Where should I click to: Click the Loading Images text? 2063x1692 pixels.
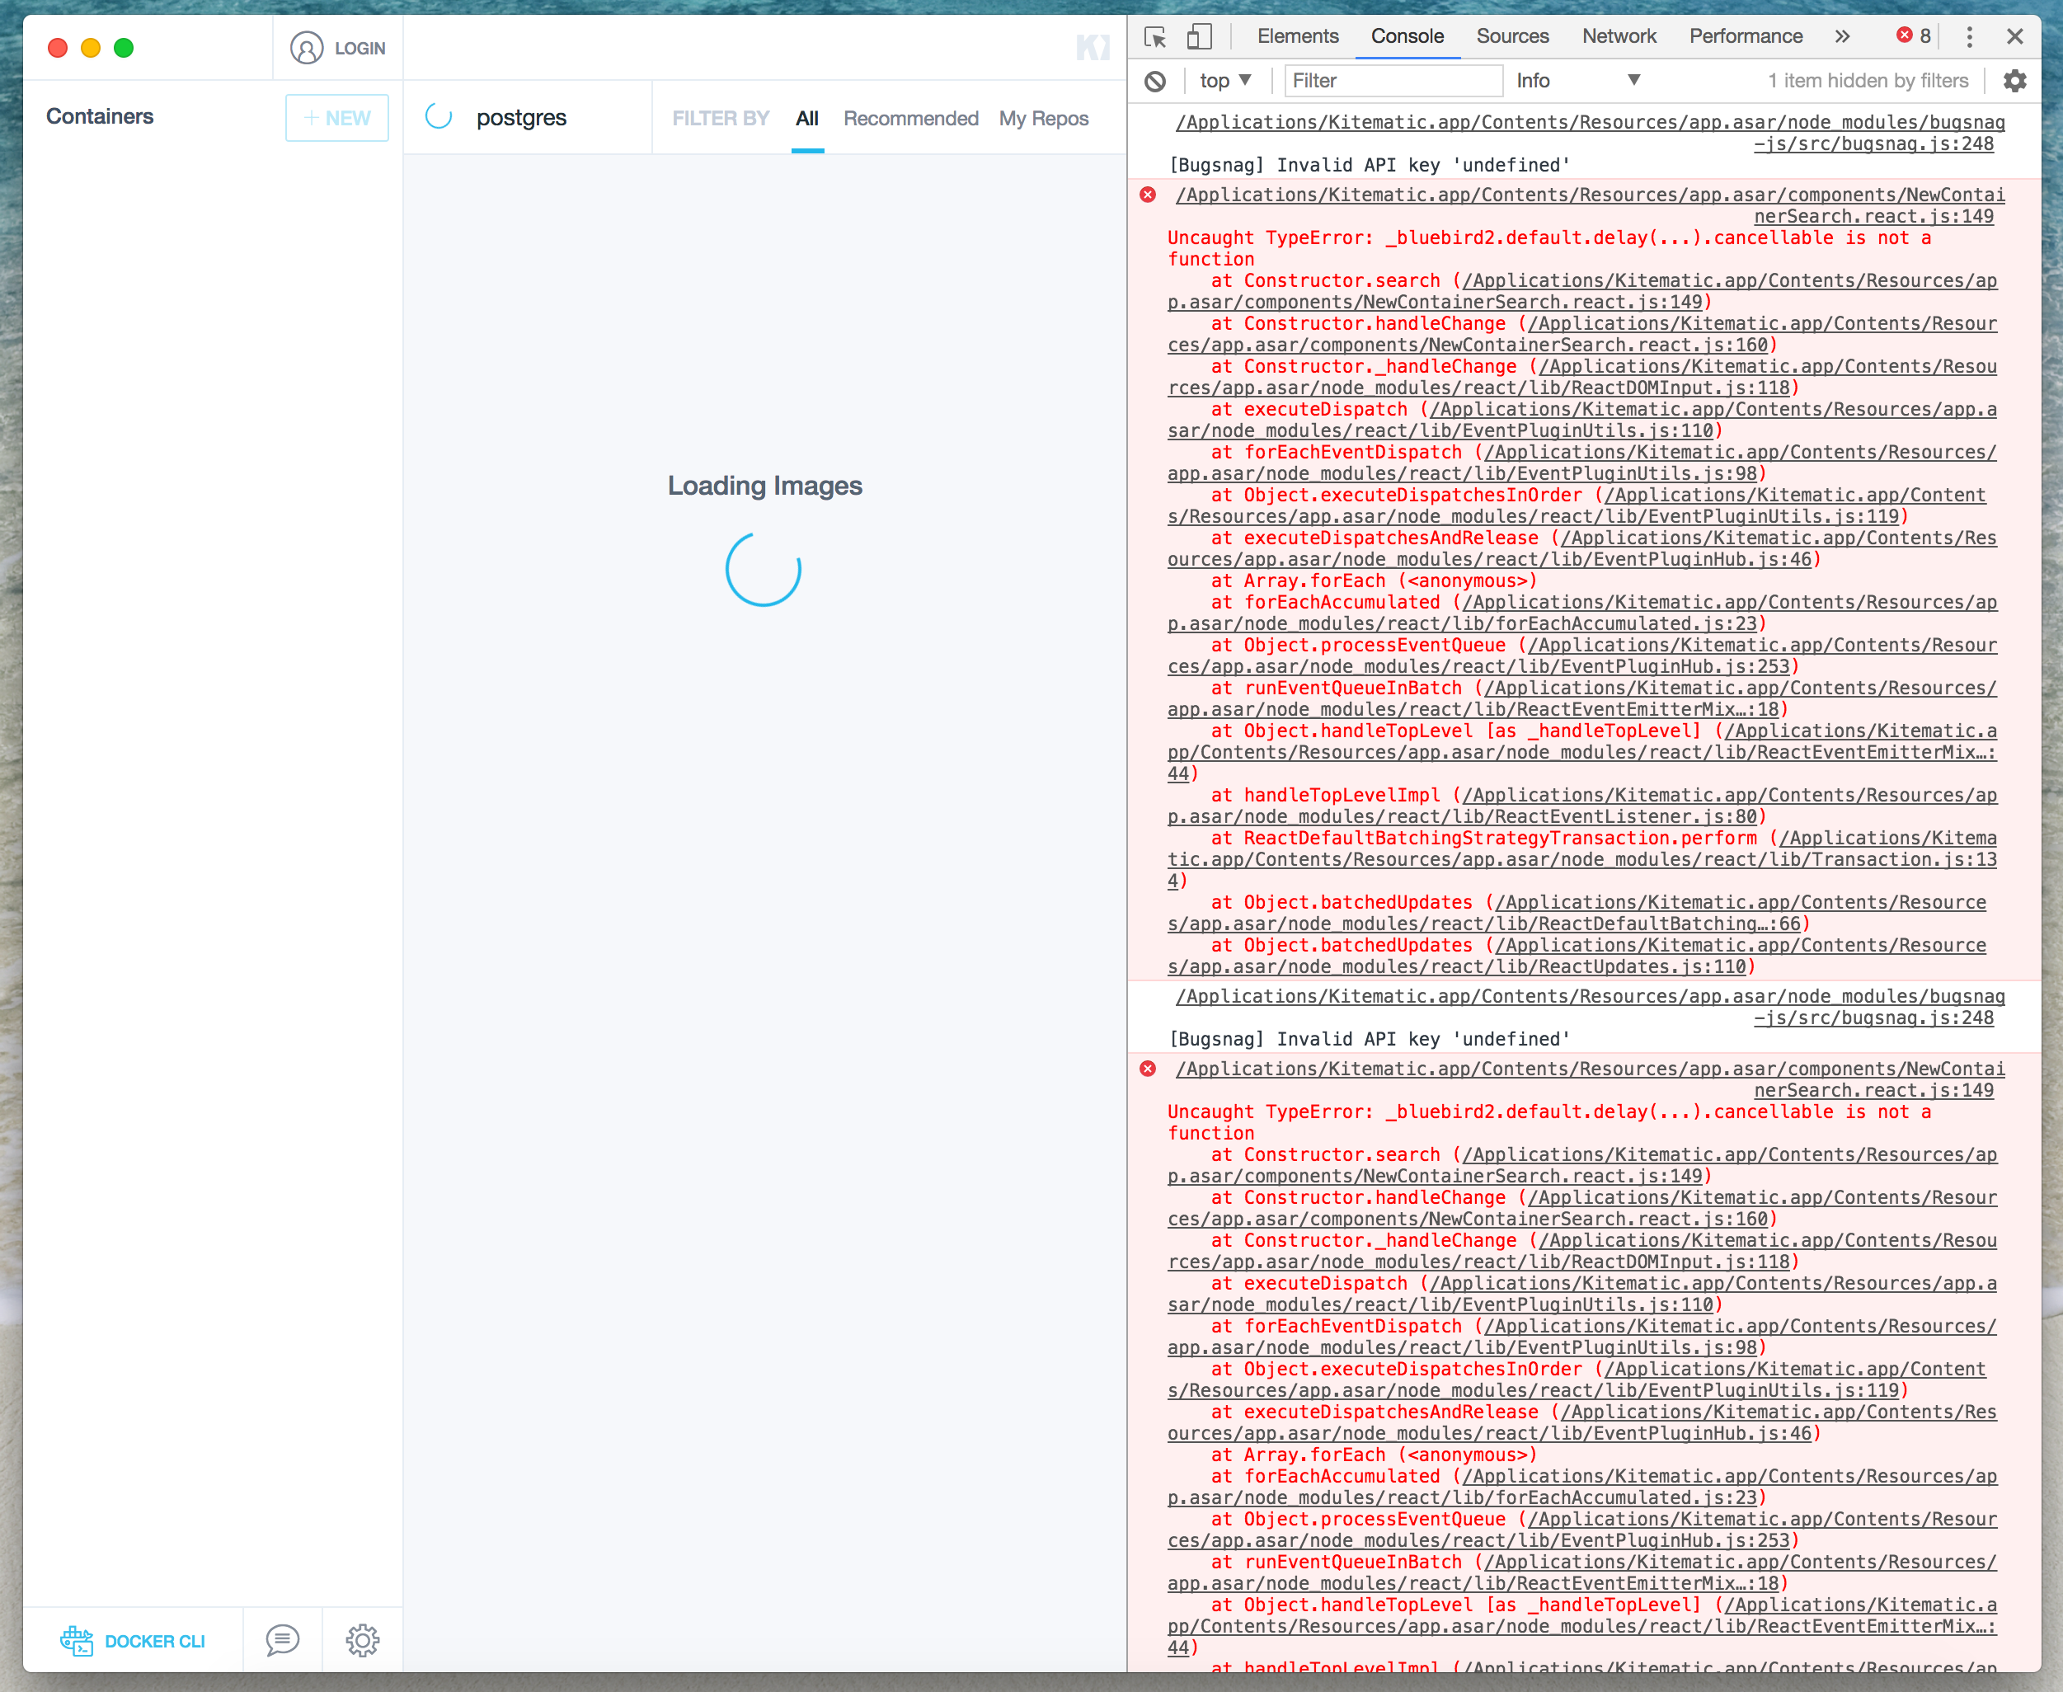(x=765, y=486)
